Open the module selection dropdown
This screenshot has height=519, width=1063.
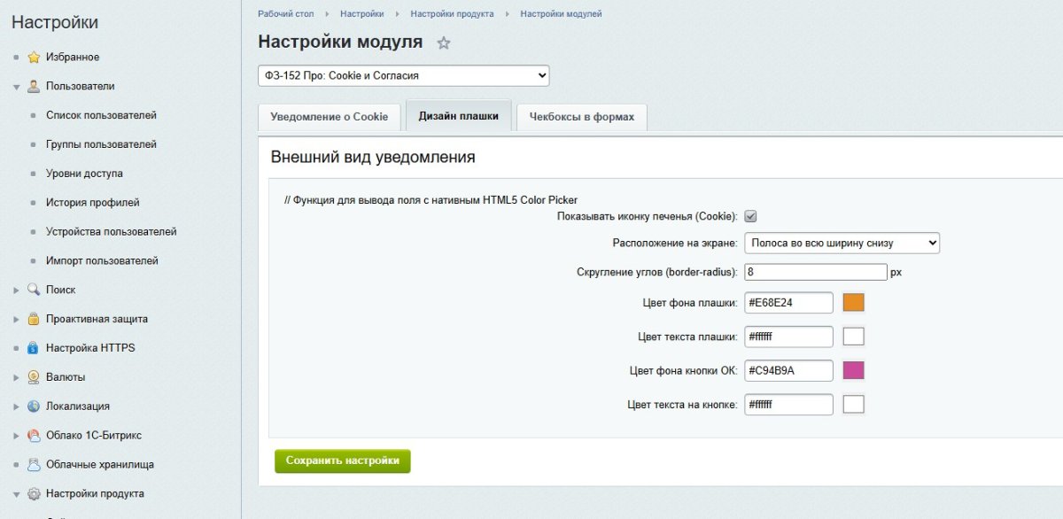[404, 76]
